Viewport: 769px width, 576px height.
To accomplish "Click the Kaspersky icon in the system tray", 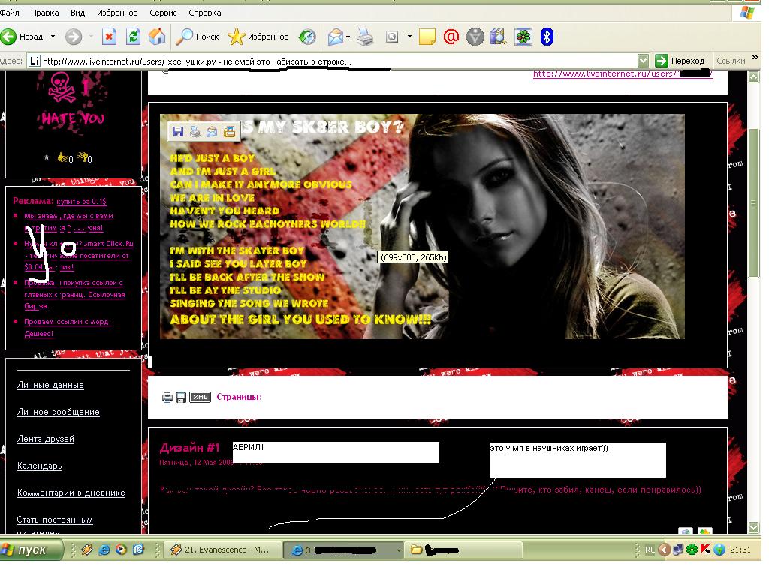I will (705, 550).
